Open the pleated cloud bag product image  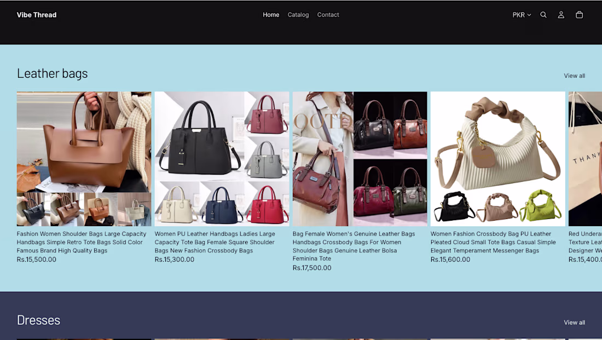point(497,159)
